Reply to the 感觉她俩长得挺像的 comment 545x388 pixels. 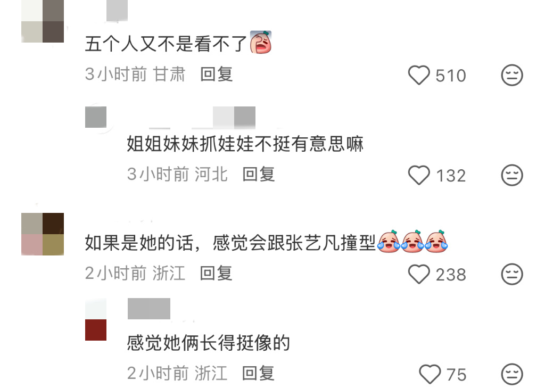coord(258,374)
